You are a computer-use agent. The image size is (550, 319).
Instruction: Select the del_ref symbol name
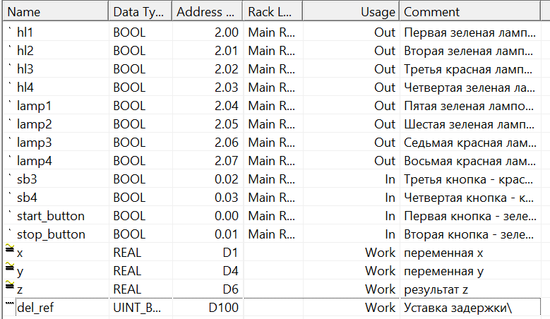[35, 308]
